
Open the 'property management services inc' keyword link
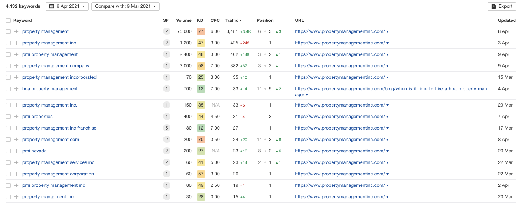click(58, 162)
